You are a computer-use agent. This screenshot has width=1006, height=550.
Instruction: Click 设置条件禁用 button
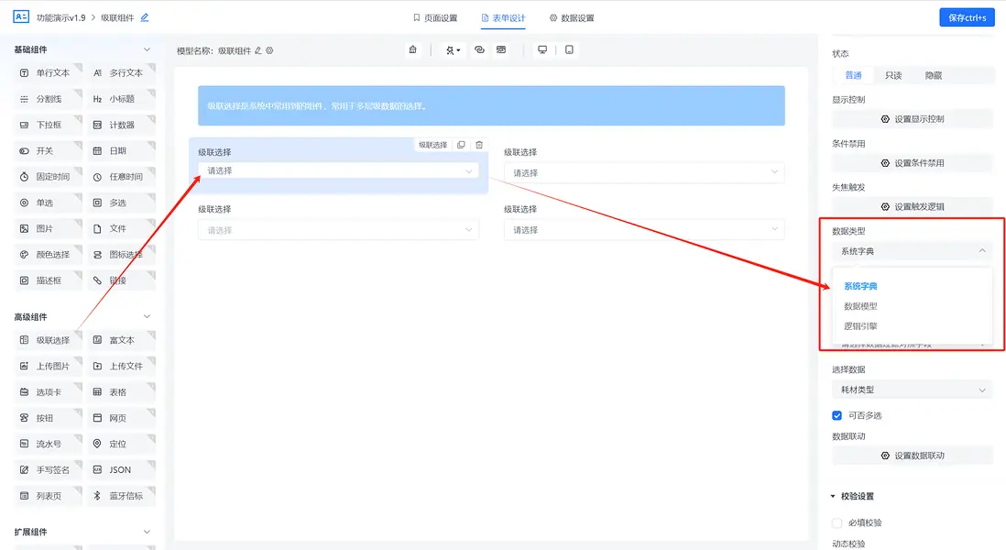(913, 163)
